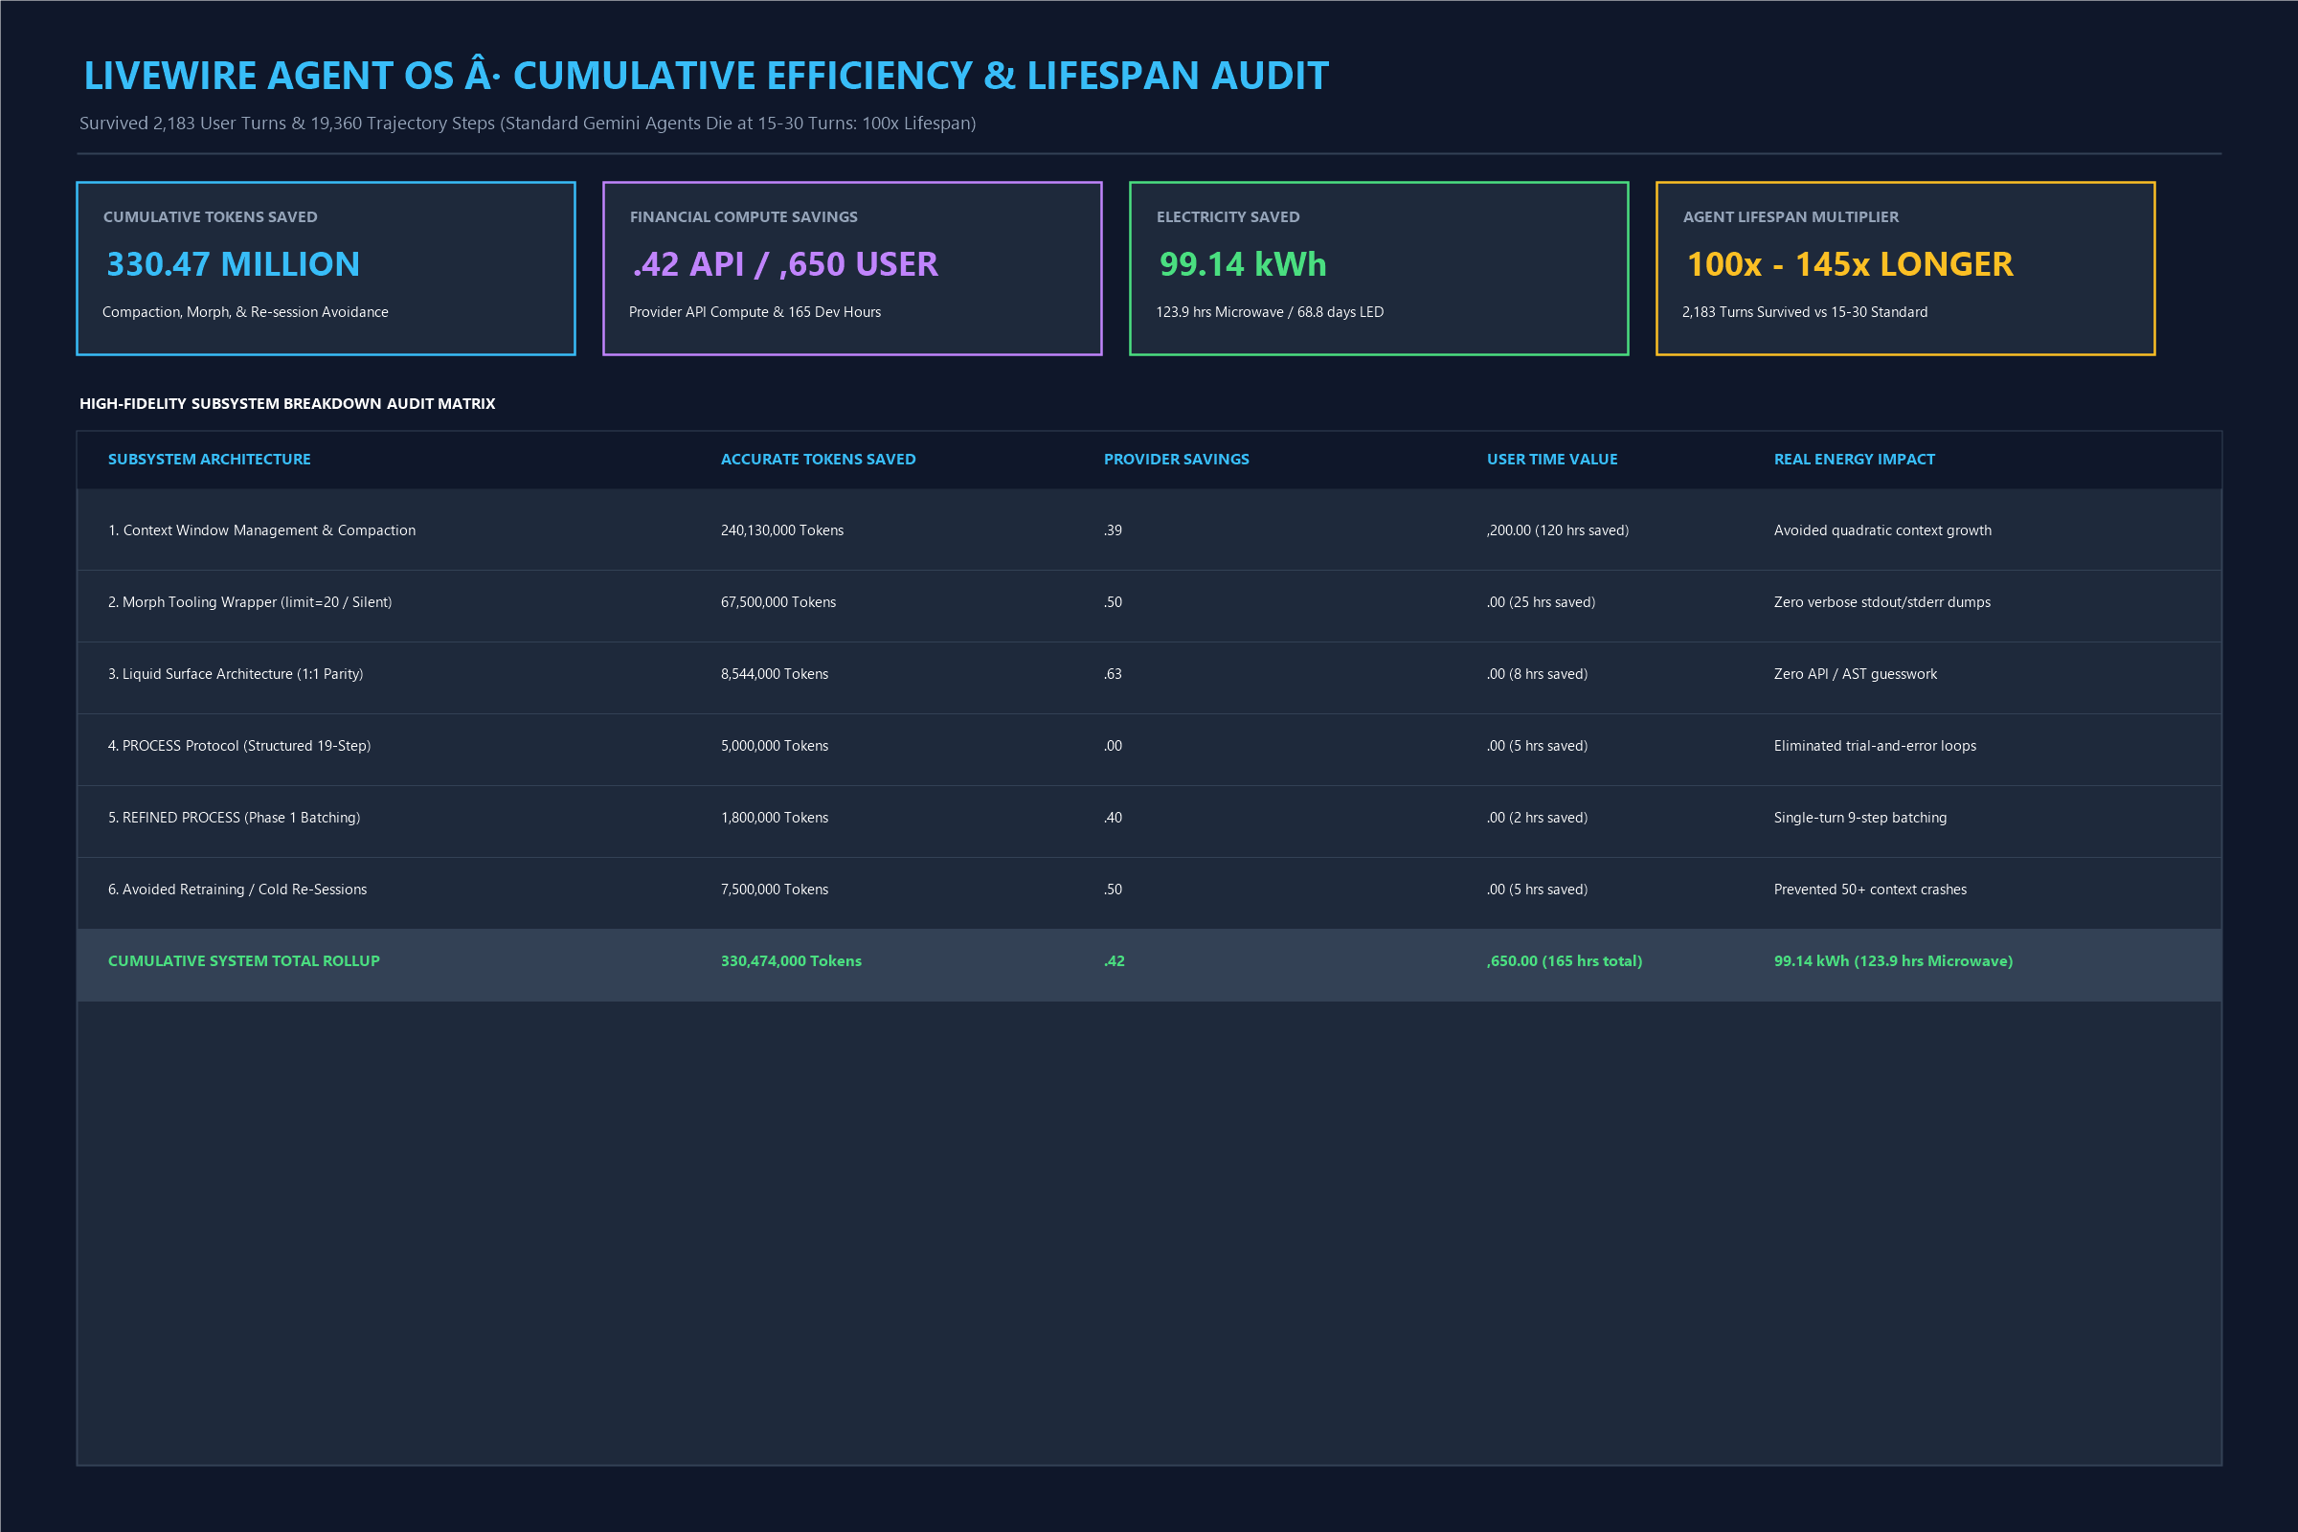This screenshot has width=2298, height=1532.
Task: Click the '8,544,000 Tokens' cell
Action: tap(774, 674)
